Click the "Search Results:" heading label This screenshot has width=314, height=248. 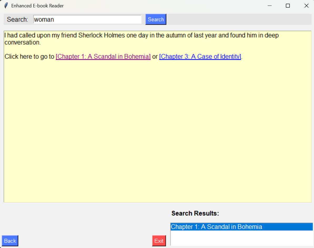[x=195, y=213]
